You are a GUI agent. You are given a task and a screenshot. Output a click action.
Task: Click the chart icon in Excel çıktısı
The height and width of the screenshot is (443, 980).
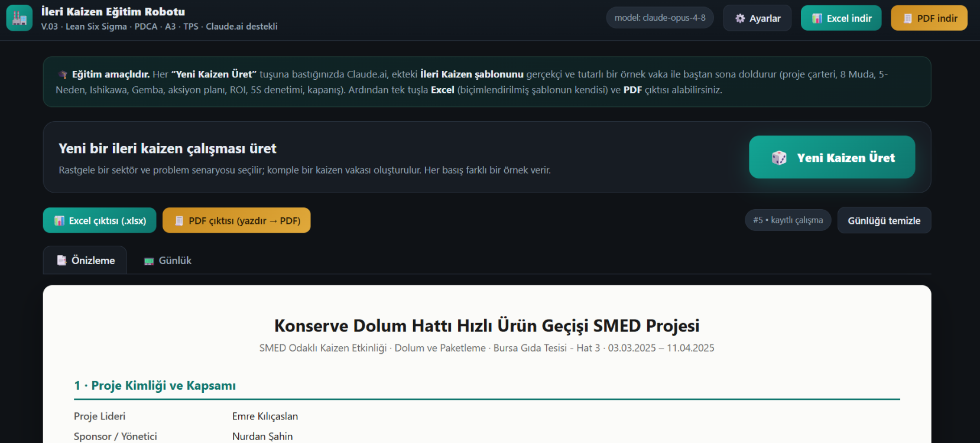(x=60, y=220)
